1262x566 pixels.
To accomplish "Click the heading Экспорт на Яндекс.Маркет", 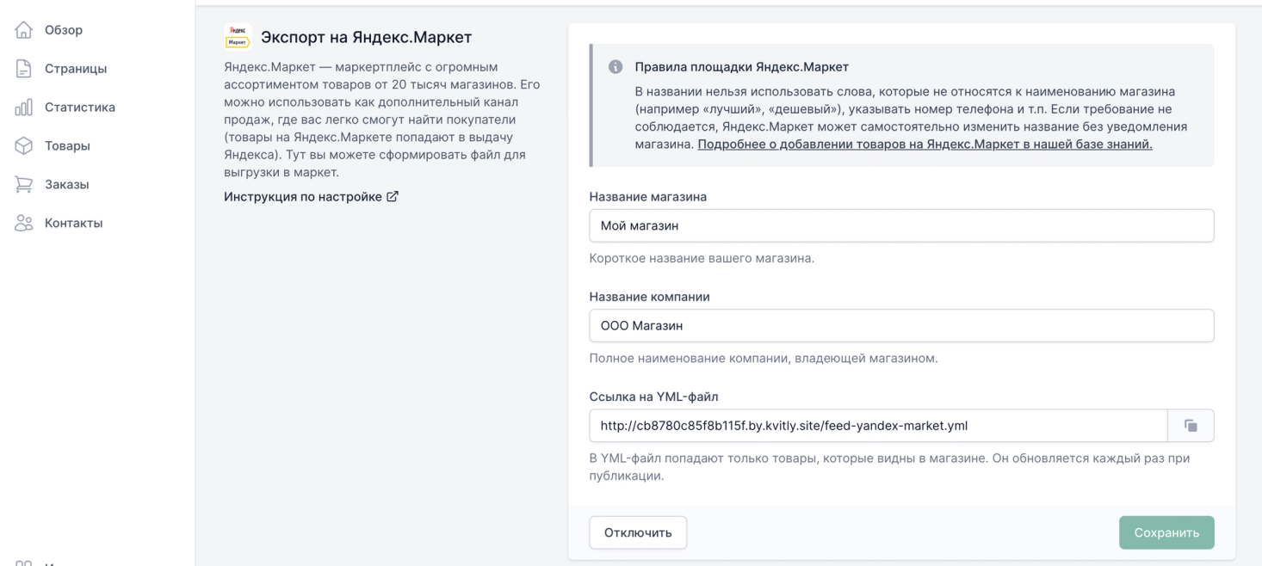I will tap(367, 37).
